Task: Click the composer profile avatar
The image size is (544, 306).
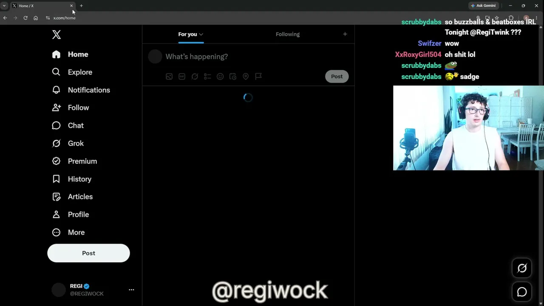Action: pyautogui.click(x=155, y=57)
